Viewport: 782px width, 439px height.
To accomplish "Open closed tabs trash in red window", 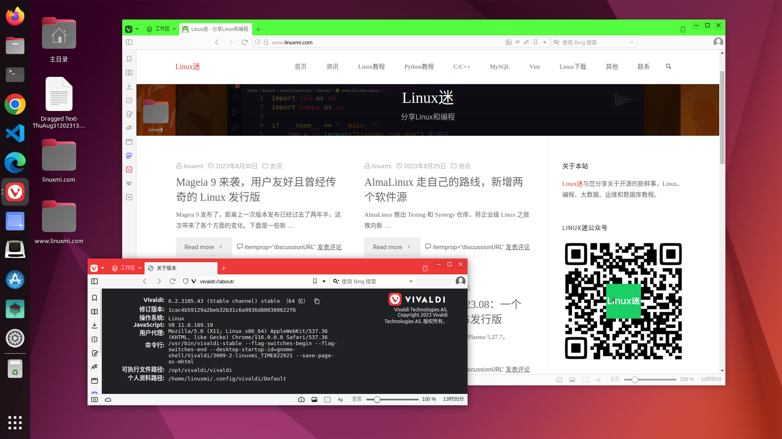I will [425, 268].
